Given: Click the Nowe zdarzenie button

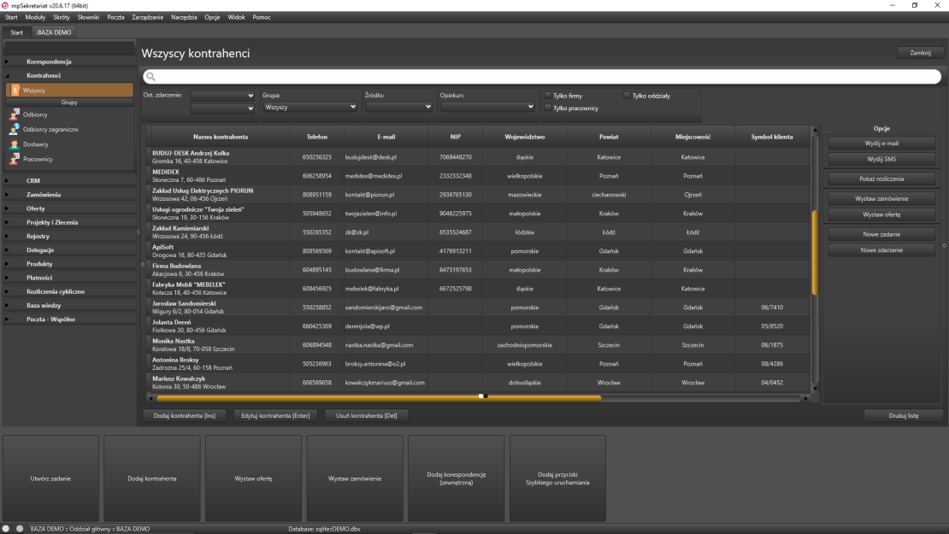Looking at the screenshot, I should pos(881,250).
